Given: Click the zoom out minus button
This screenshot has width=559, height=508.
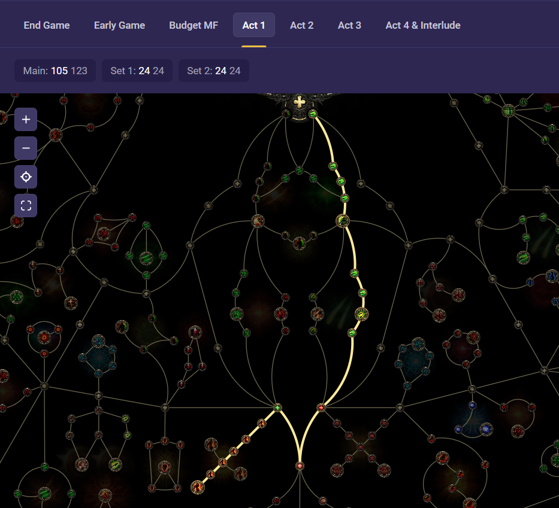Looking at the screenshot, I should [26, 148].
